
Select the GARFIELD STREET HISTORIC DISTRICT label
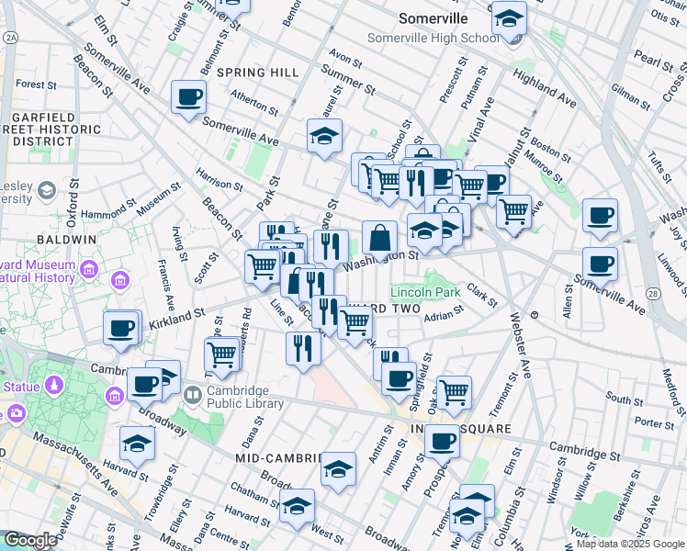pos(51,129)
